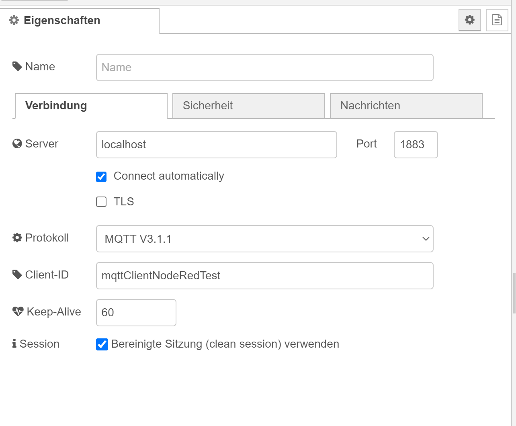The width and height of the screenshot is (516, 426).
Task: Click the Keep-Alive heartbeat icon
Action: (x=18, y=311)
